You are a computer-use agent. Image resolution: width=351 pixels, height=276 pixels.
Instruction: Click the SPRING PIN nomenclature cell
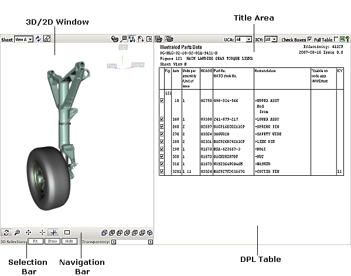tap(267, 127)
